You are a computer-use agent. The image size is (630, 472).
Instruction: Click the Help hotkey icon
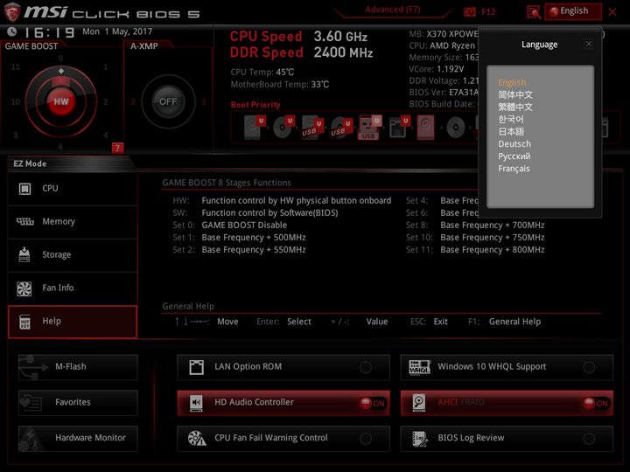(24, 322)
